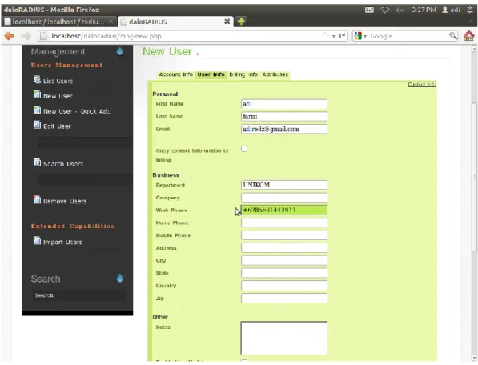Viewport: 478px width, 365px height.
Task: Open the address bar history dropdown arrow
Action: [334, 36]
